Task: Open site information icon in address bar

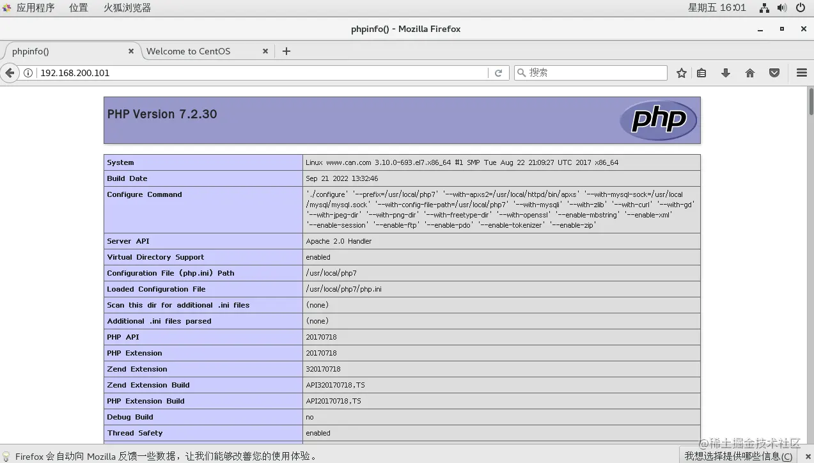Action: (28, 73)
